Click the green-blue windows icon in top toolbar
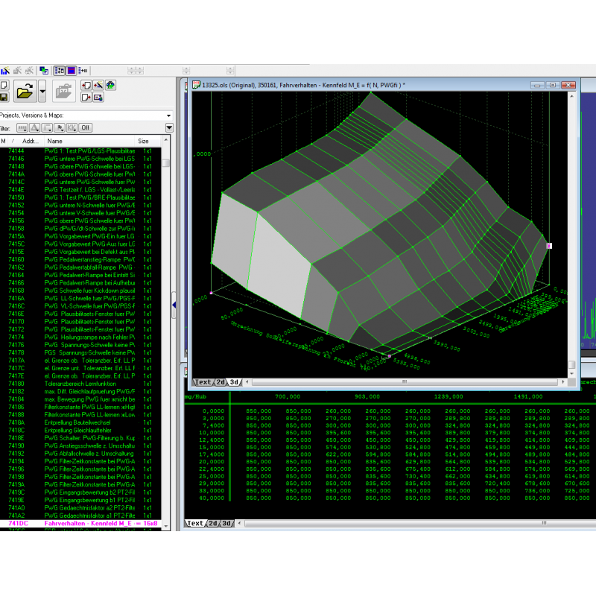Viewport: 596px width, 596px height. tap(44, 70)
